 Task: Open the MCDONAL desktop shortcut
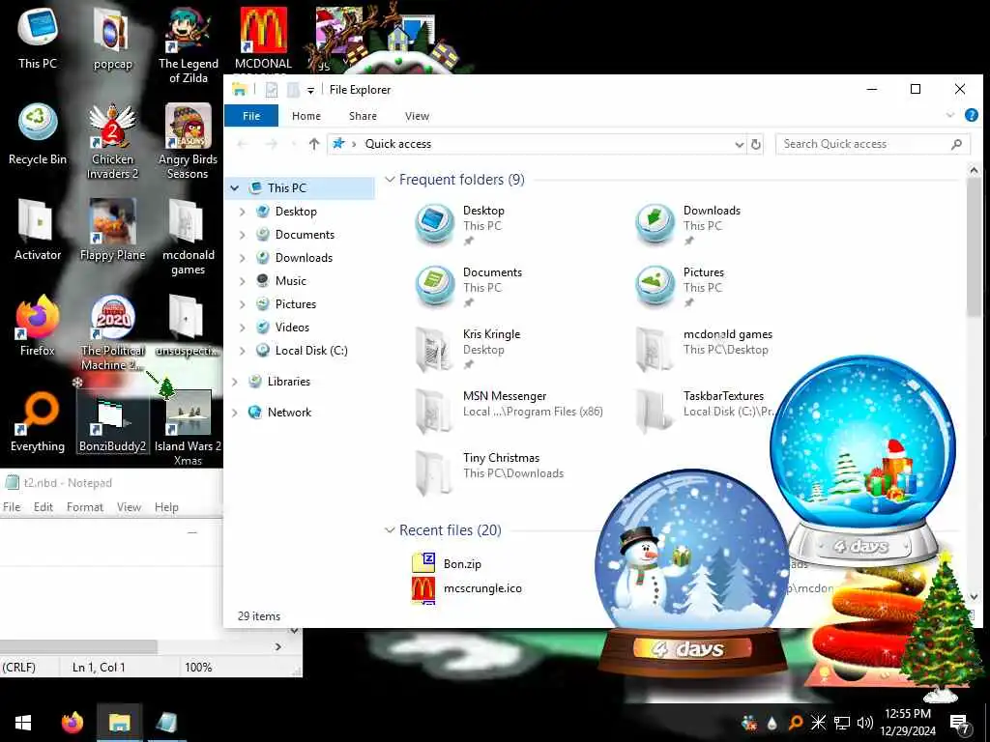263,39
